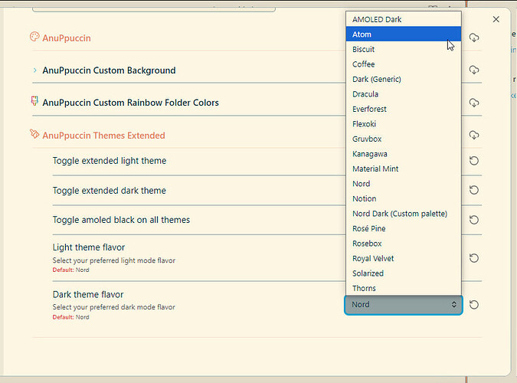Click the AnuPpuccin palette icon
Image resolution: width=517 pixels, height=383 pixels.
point(34,37)
